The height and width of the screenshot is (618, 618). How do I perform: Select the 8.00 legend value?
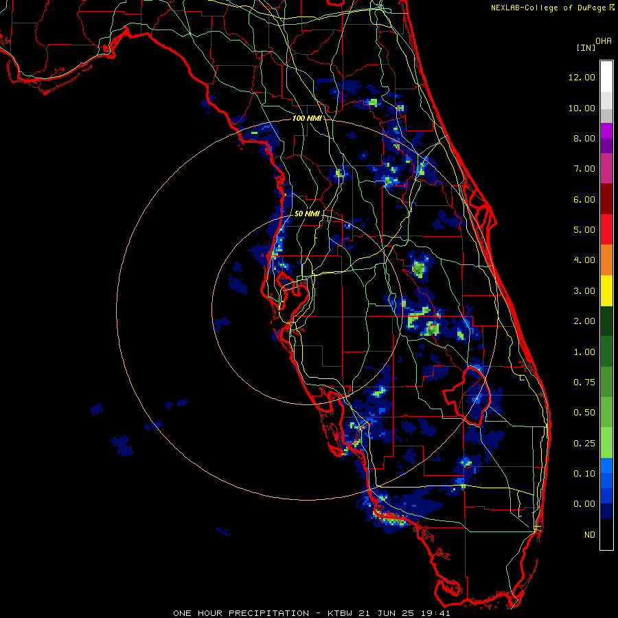pos(584,138)
